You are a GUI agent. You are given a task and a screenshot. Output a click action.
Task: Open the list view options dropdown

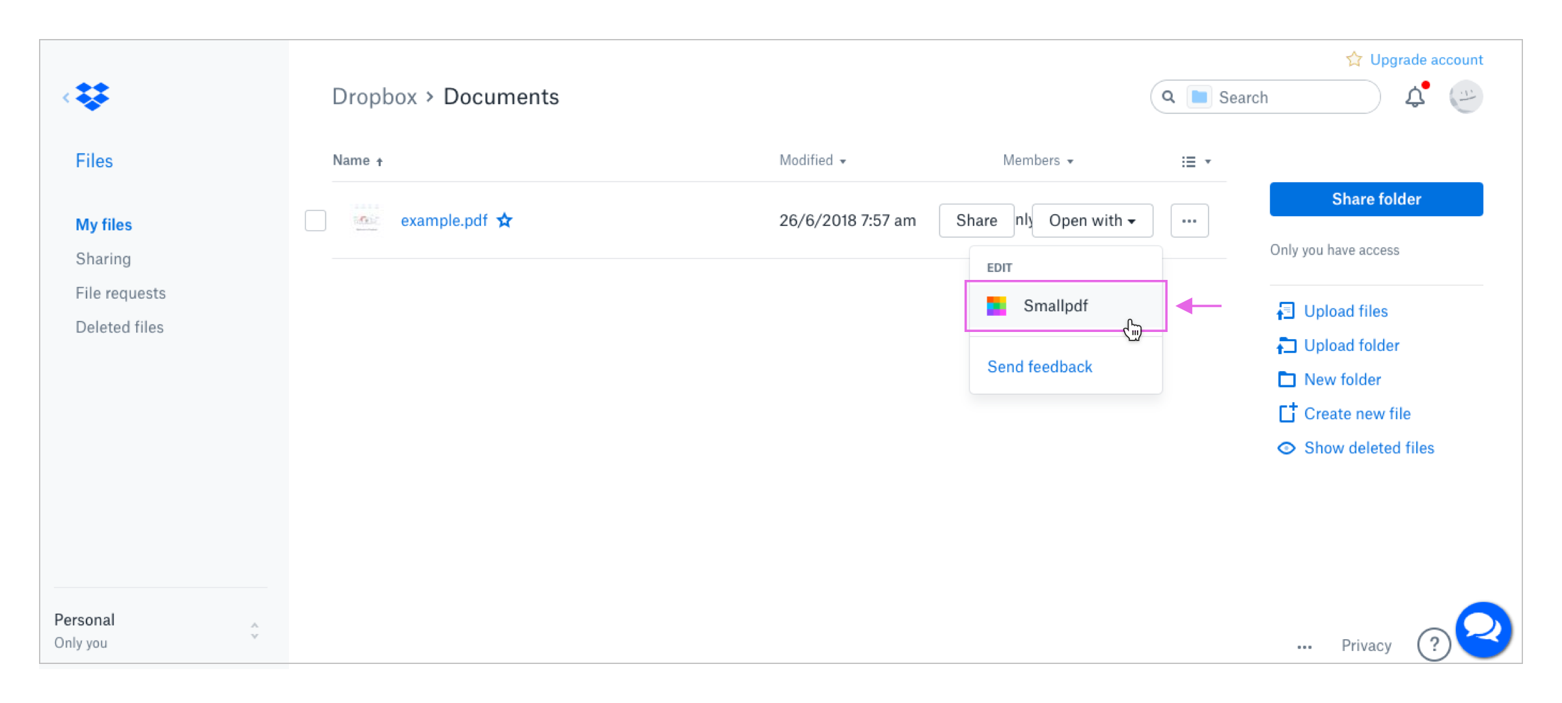(1196, 161)
